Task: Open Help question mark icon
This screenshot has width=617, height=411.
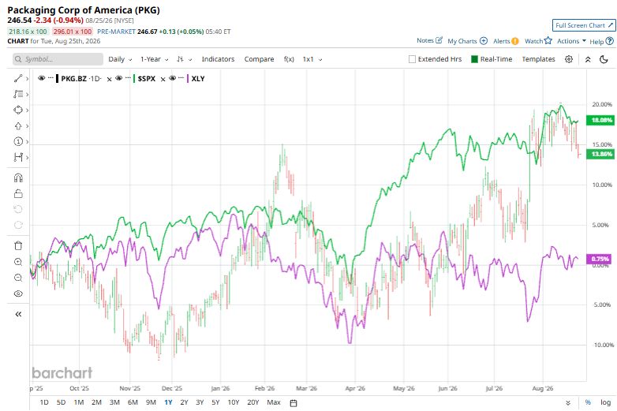Action: point(610,40)
